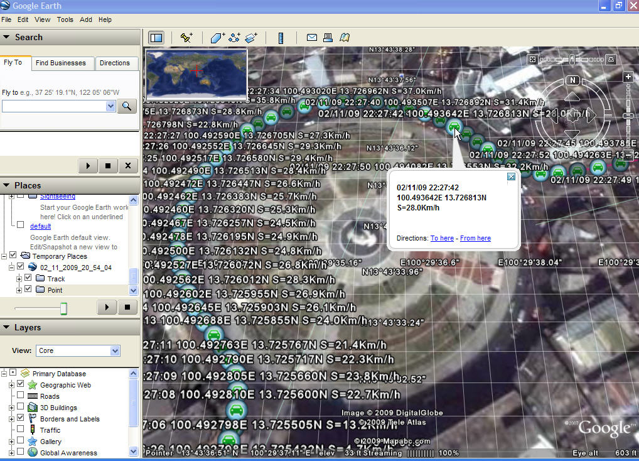Clear search results with the X button
Viewport: 639px width, 461px height.
(x=128, y=166)
